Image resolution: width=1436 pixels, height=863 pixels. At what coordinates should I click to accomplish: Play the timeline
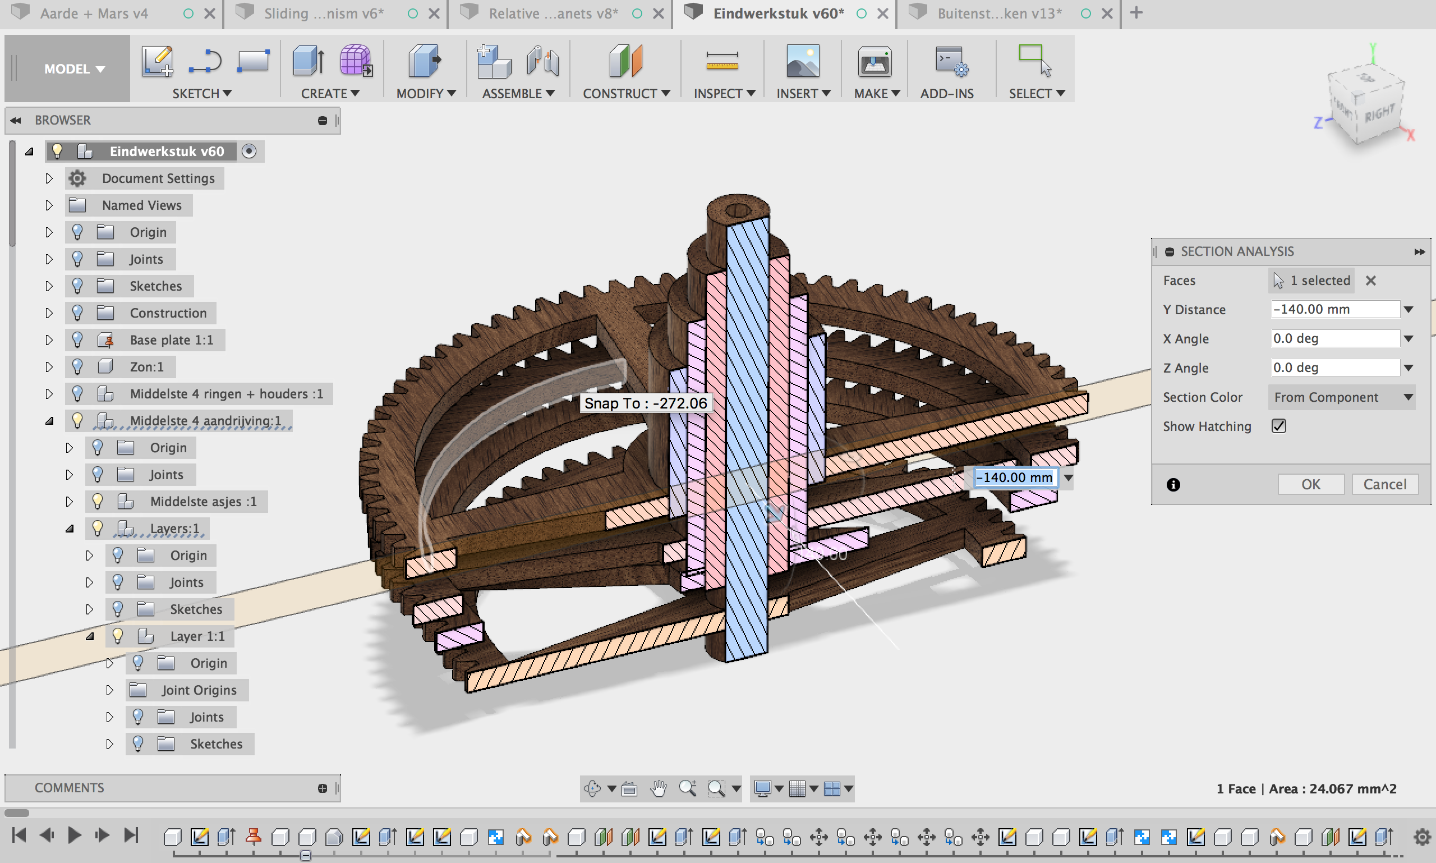coord(75,836)
